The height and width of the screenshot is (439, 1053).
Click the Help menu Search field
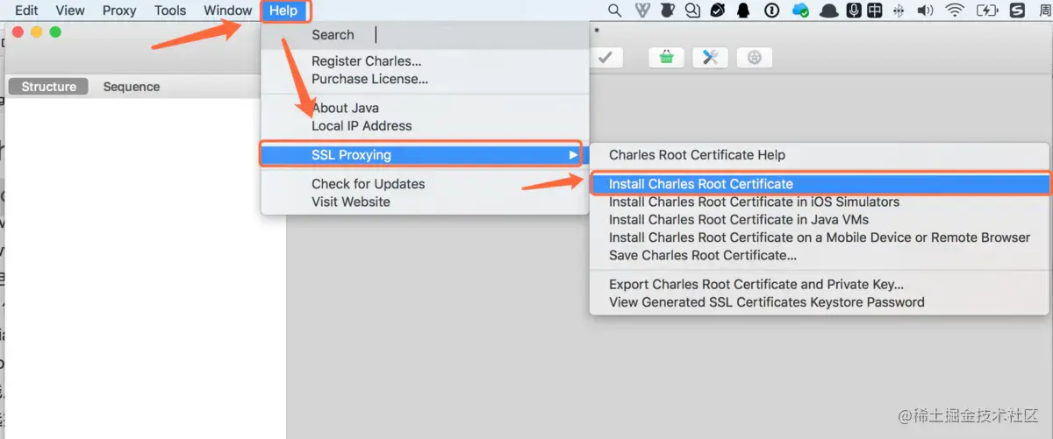[x=425, y=35]
